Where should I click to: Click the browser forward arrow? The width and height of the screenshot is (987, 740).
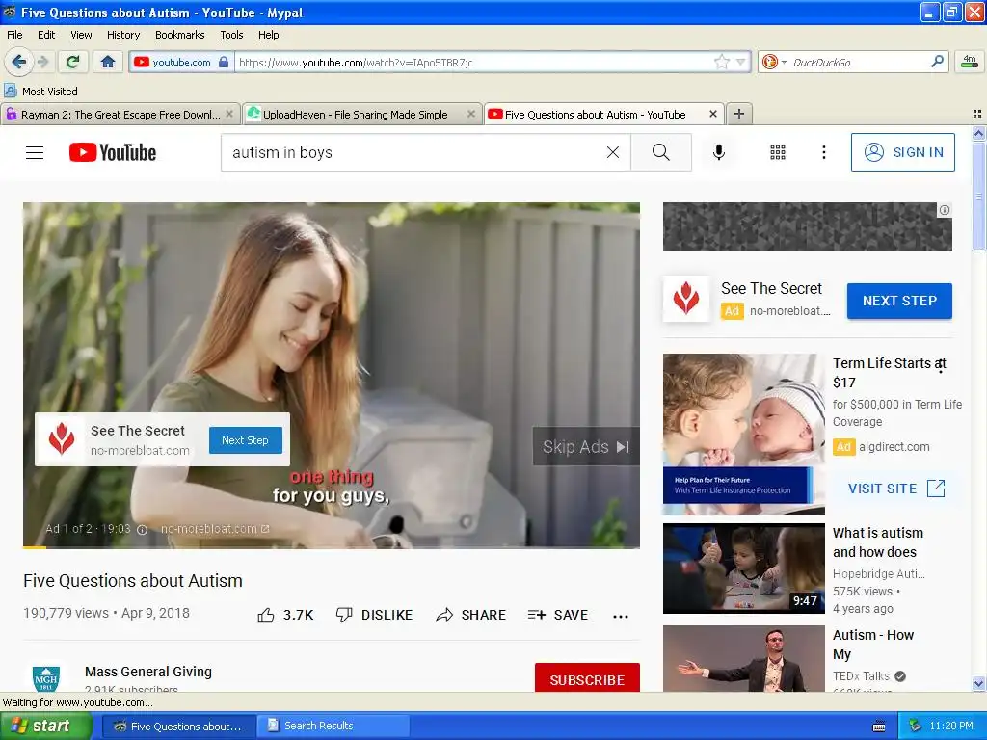pos(42,62)
